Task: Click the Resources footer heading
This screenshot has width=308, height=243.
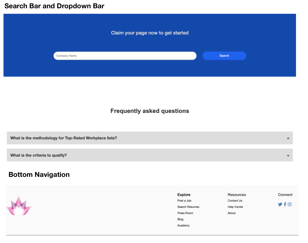Action: click(237, 195)
